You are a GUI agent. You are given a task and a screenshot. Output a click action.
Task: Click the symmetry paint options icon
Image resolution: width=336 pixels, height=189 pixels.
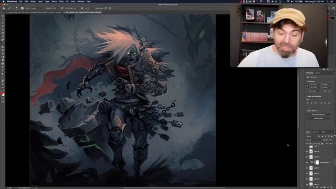point(110,8)
